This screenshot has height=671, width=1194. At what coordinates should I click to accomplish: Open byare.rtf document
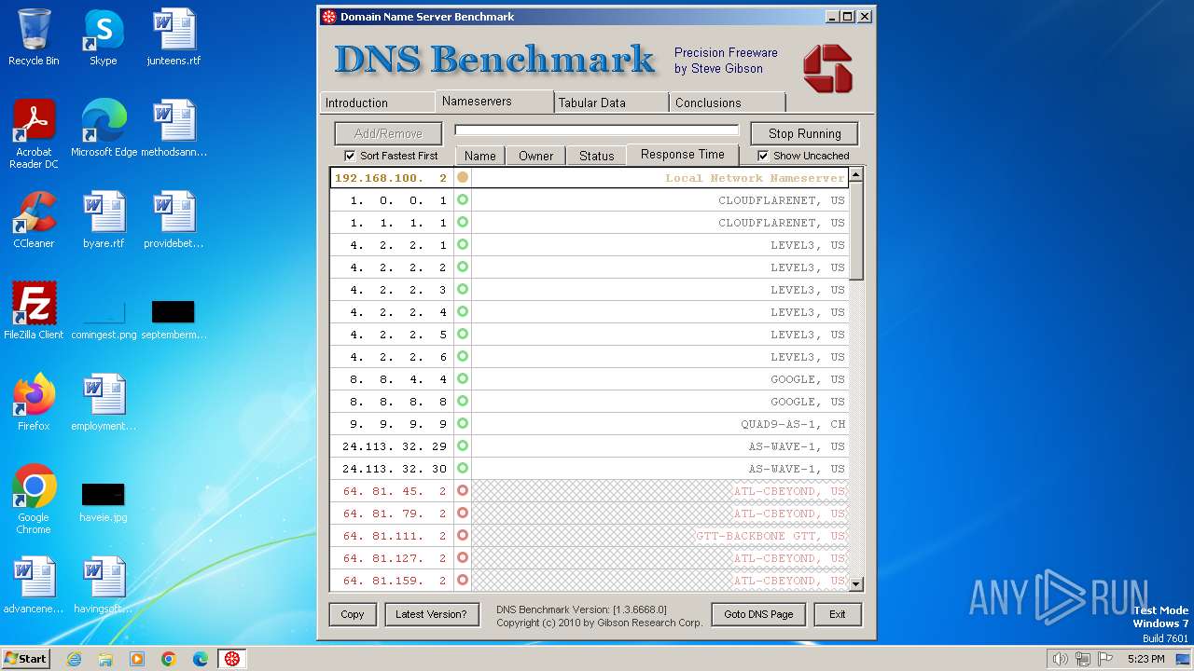click(x=104, y=220)
